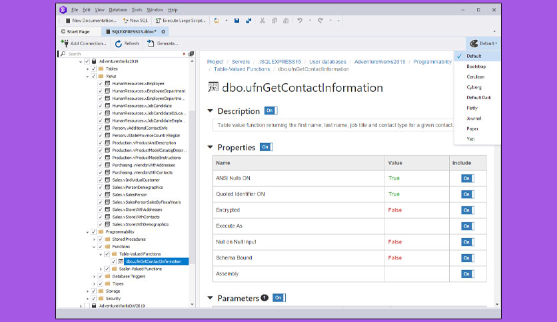Expand the Tables tree node
The image size is (557, 322).
tap(87, 69)
